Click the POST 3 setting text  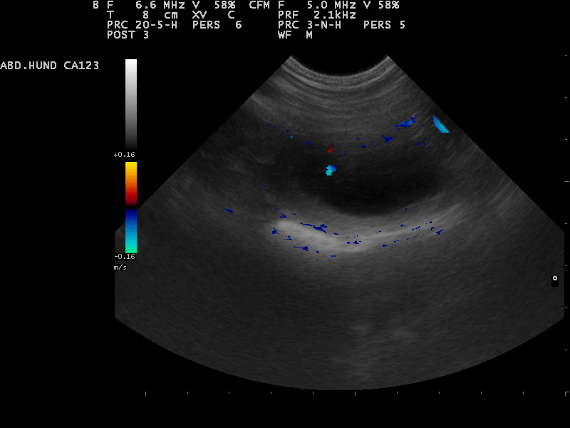point(128,34)
